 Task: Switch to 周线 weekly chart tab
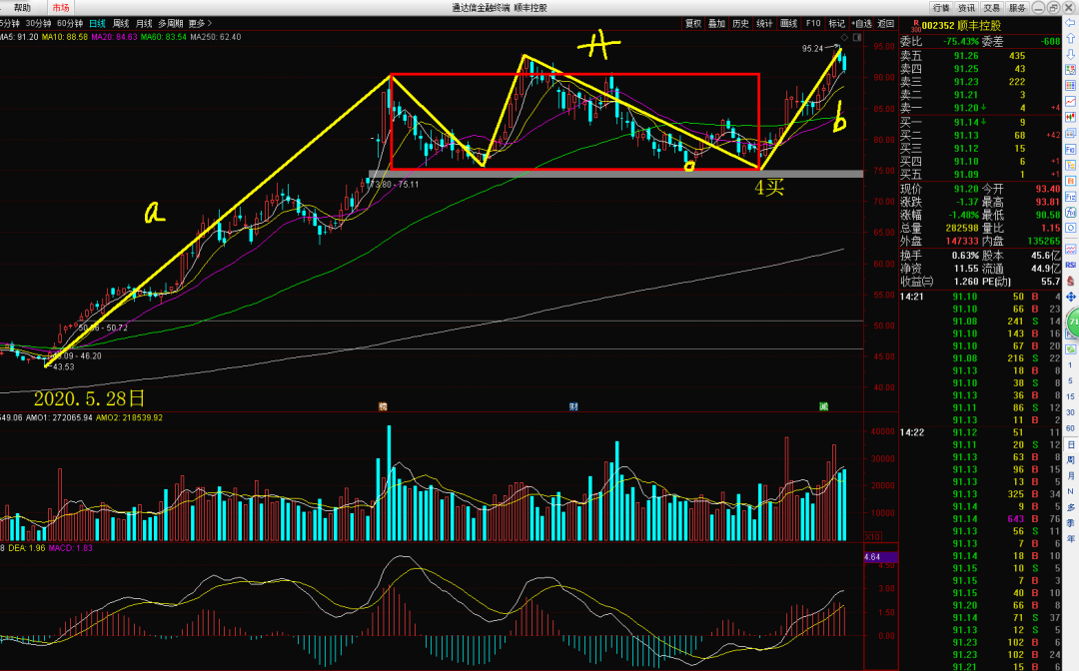pyautogui.click(x=121, y=23)
